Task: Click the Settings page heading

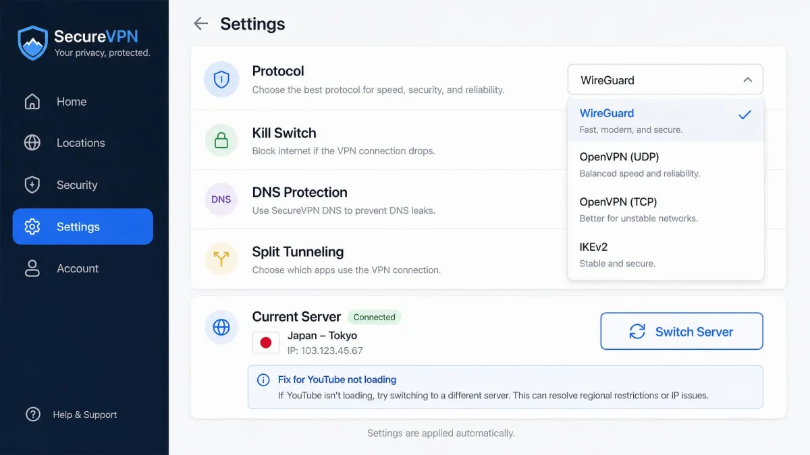Action: click(252, 24)
